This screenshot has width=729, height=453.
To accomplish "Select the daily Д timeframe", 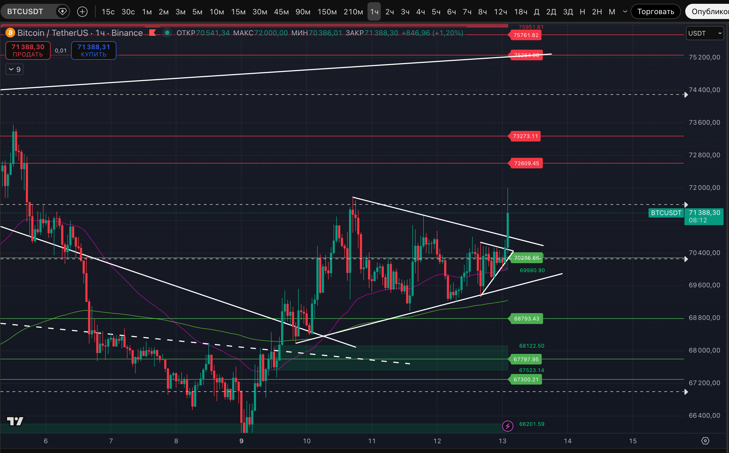I will tap(537, 12).
